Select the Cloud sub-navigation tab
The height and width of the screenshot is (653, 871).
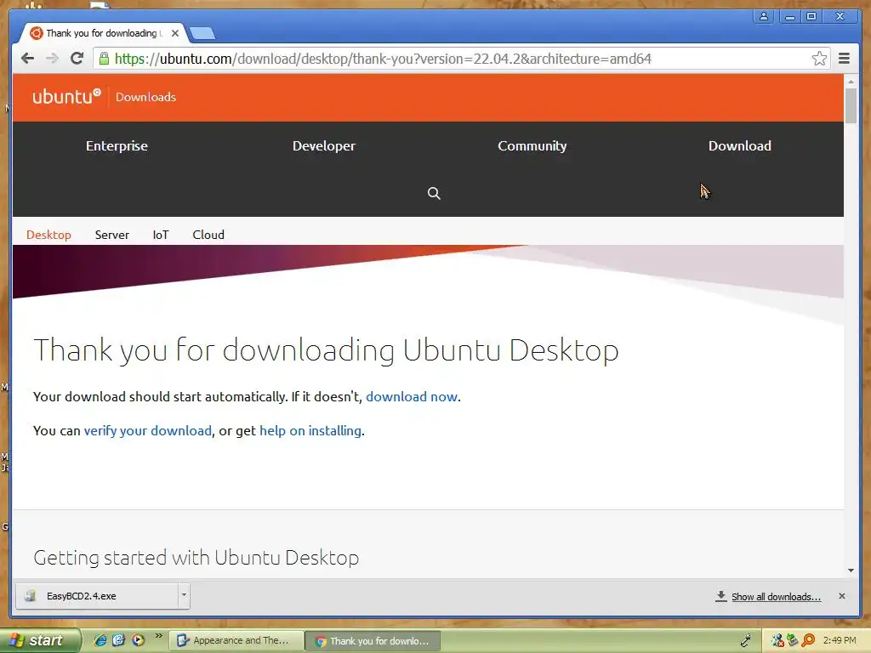point(208,235)
